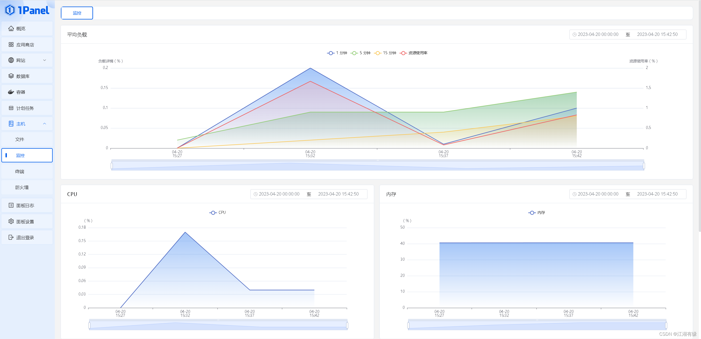The image size is (701, 339).
Task: Toggle the 资源使用率 legend series
Action: coord(414,53)
